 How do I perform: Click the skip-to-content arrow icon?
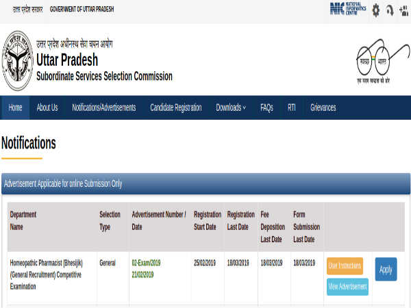(388, 10)
